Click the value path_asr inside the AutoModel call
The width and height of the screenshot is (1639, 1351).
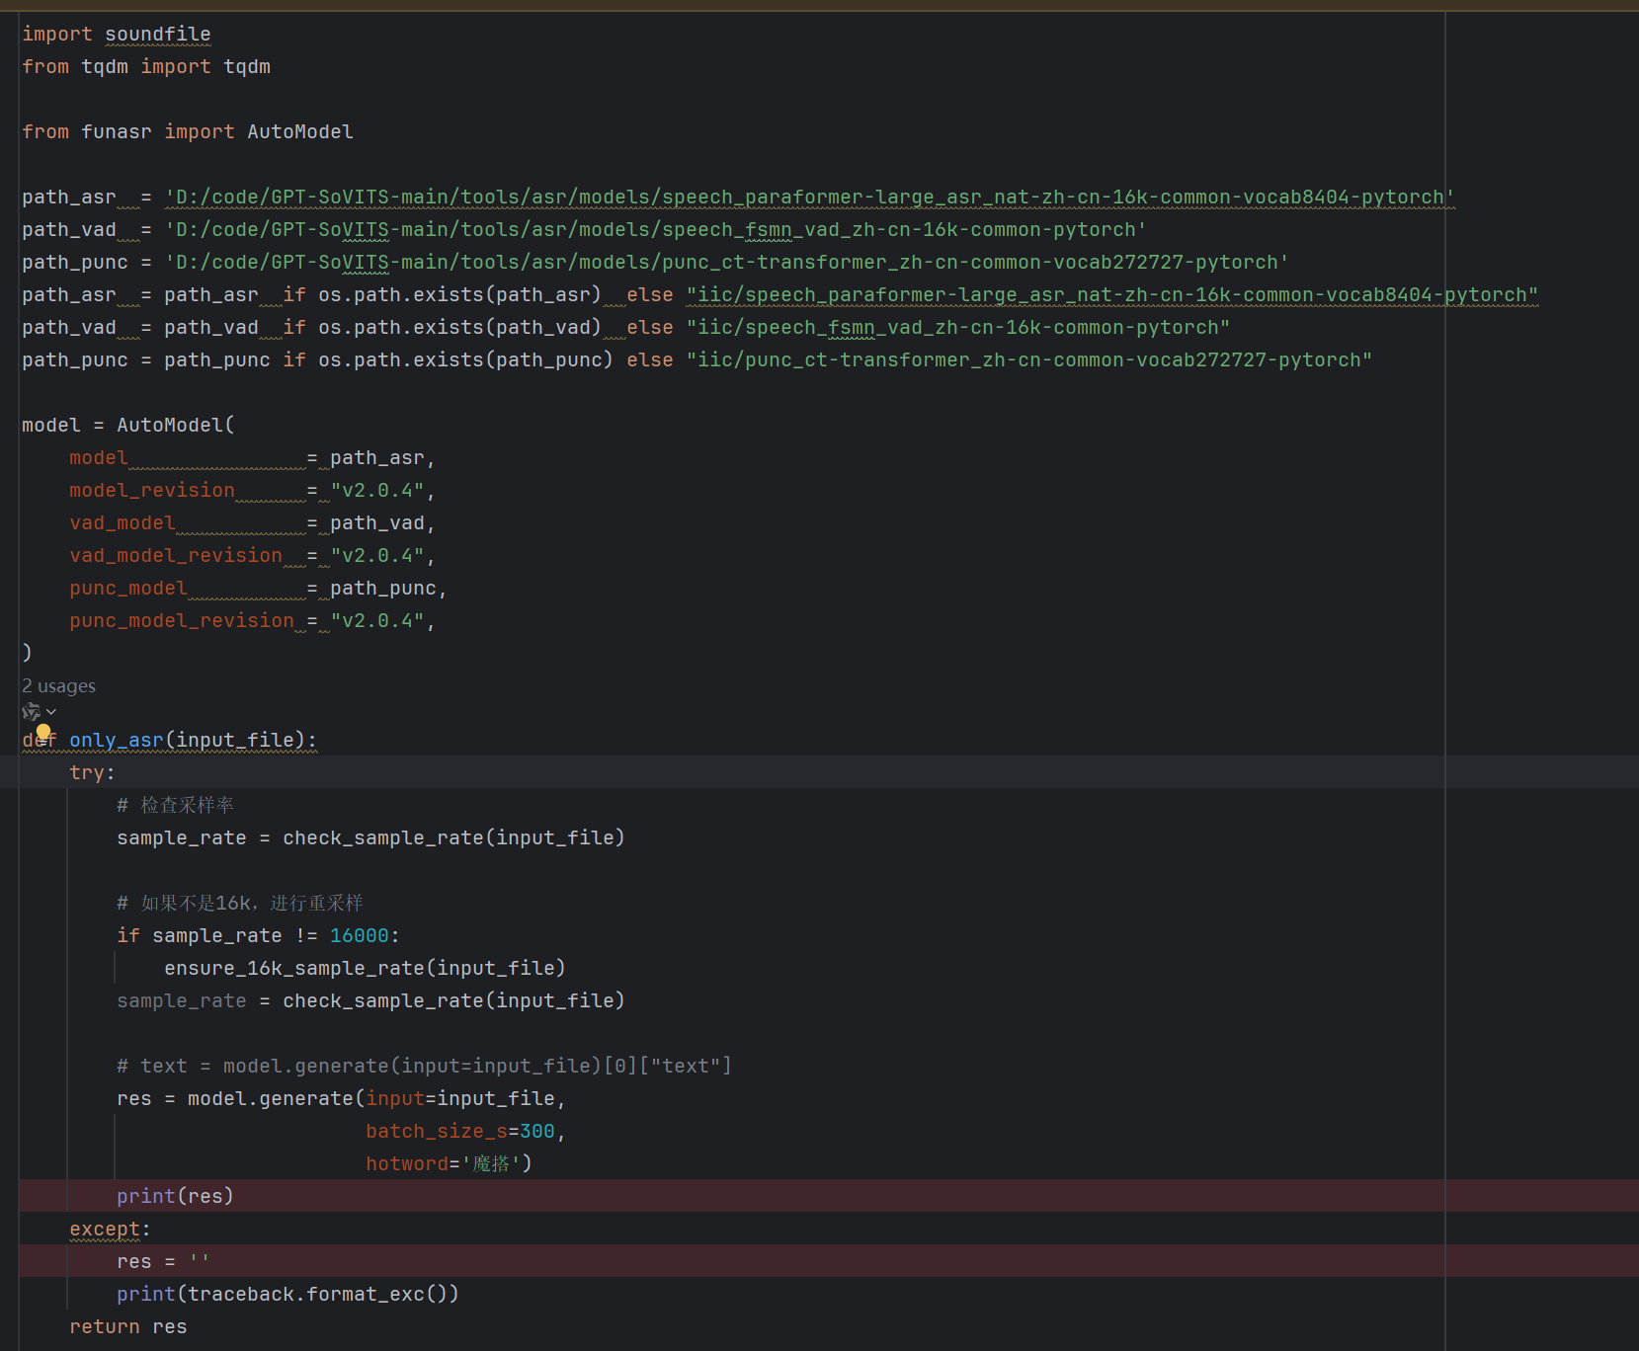(377, 457)
